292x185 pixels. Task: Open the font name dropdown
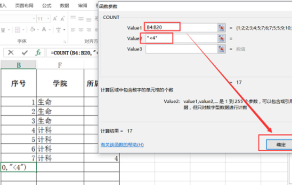coord(34,19)
